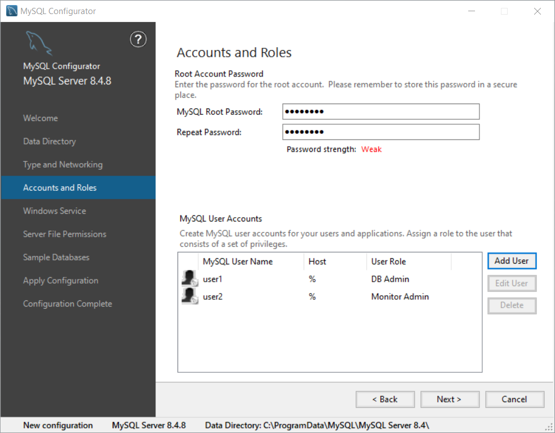Select the user2 avatar icon
Viewport: 555px width, 433px height.
[x=190, y=296]
